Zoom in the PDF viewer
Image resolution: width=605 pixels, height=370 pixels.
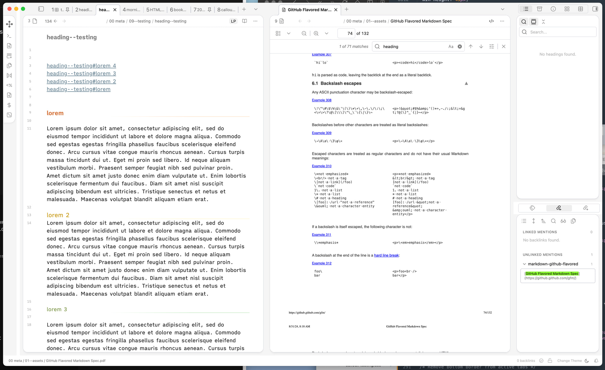(316, 33)
